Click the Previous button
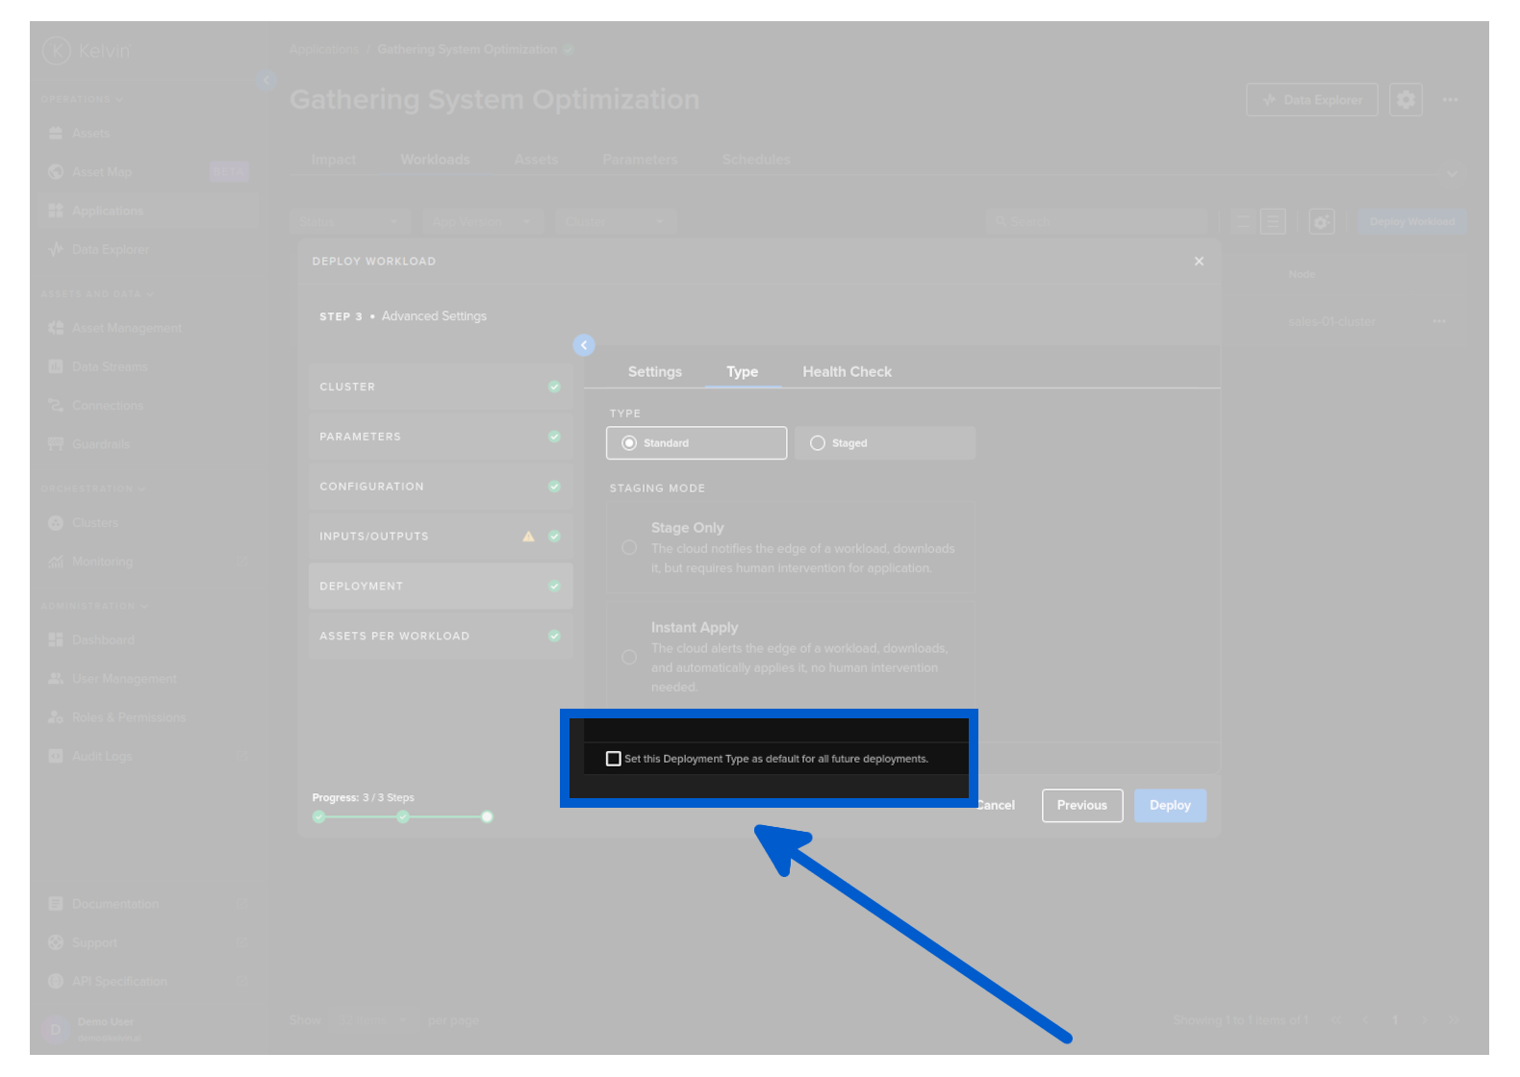The image size is (1520, 1077). [x=1081, y=806]
